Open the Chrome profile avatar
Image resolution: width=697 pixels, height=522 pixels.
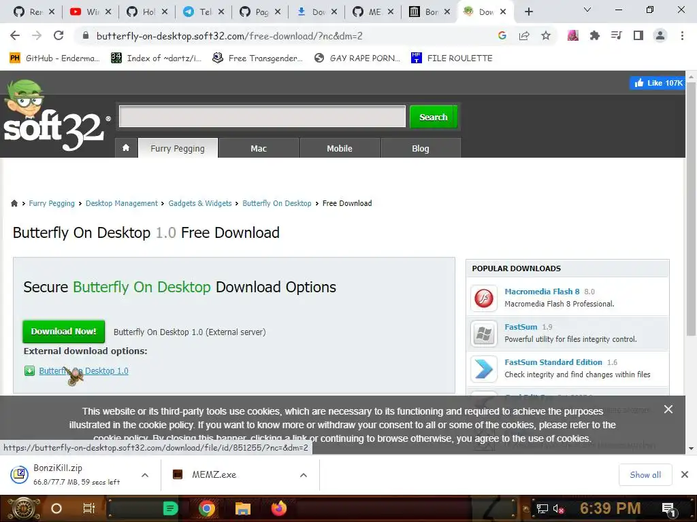(660, 35)
